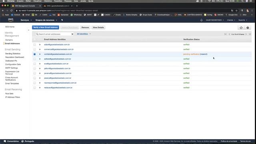The height and width of the screenshot is (144, 256).
Task: Go to the last page of results
Action: [x=250, y=34]
